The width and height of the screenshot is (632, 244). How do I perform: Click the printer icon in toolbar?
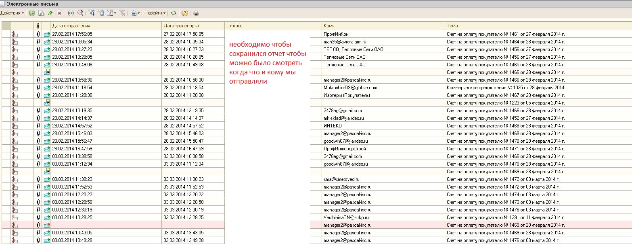[196, 13]
